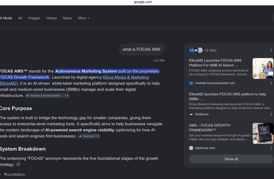Click the 1:01 PM timestamp
The width and height of the screenshot is (274, 179).
click(x=159, y=61)
